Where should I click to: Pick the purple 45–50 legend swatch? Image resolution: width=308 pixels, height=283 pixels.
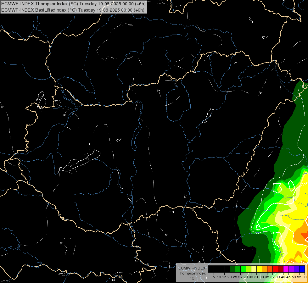291,269
